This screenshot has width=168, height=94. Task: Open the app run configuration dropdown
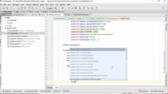pos(50,8)
